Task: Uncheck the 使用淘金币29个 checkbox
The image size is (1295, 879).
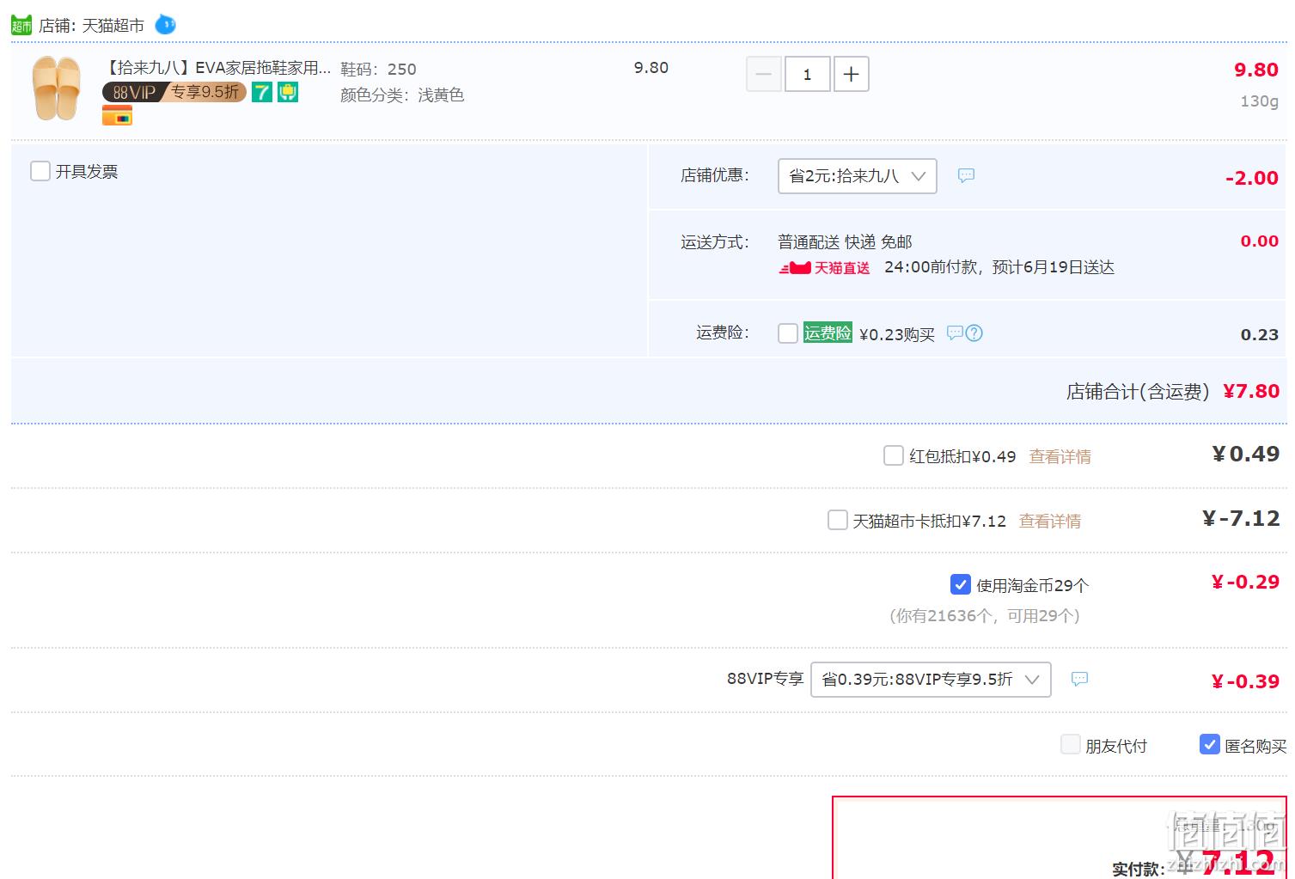Action: pyautogui.click(x=961, y=584)
